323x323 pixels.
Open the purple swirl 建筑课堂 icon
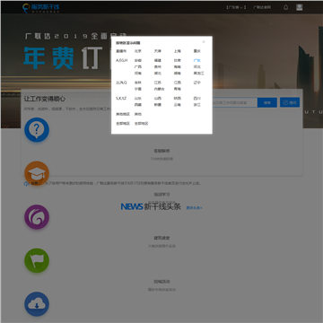tap(37, 217)
